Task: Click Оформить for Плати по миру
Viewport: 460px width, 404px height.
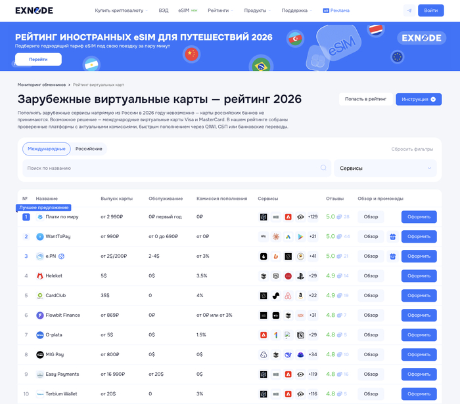Action: click(x=419, y=217)
